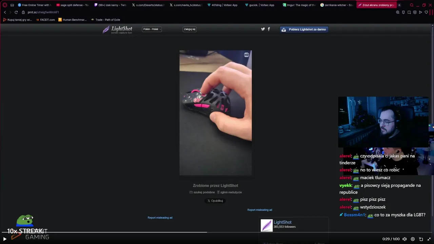Click chat username Bossm4n1
The width and height of the screenshot is (434, 244).
[355, 215]
